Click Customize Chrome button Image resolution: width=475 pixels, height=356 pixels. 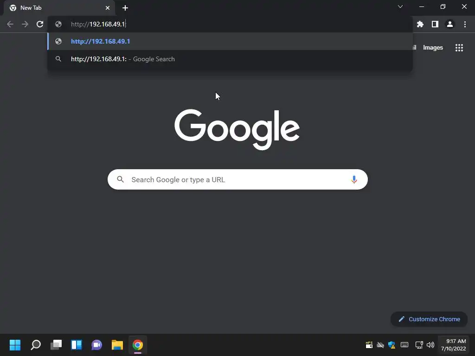tap(429, 319)
